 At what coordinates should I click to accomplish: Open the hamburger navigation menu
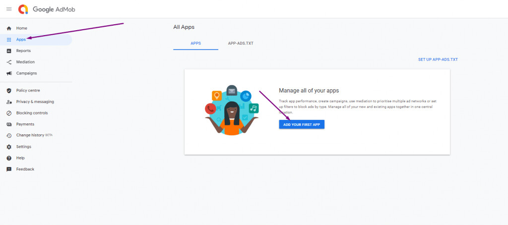click(9, 9)
